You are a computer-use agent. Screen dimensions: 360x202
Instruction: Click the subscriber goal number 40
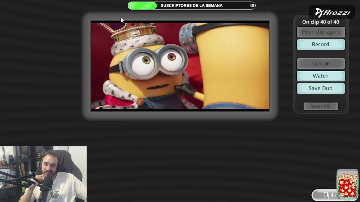click(x=252, y=5)
